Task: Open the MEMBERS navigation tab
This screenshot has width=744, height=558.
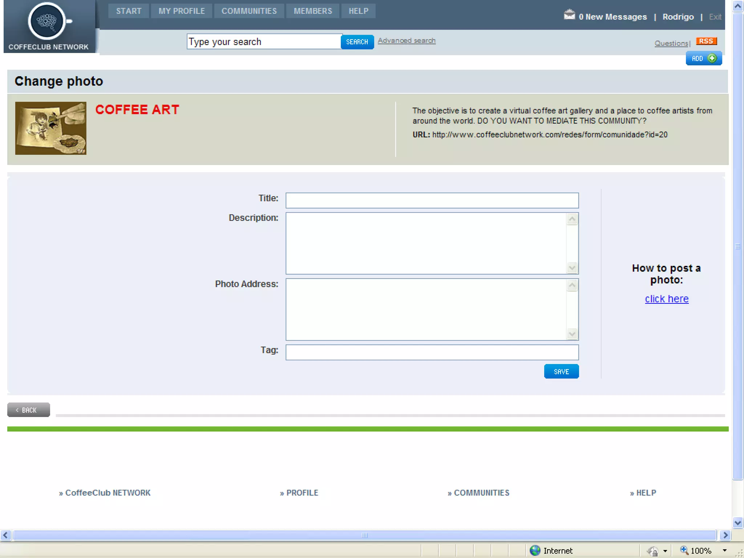Action: 312,11
